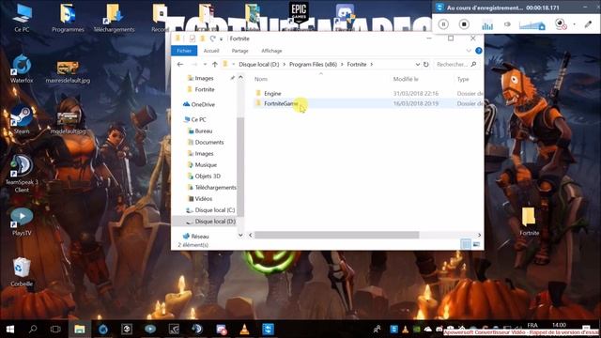The width and height of the screenshot is (601, 338).
Task: Switch to the Affichage ribbon tab
Action: [x=271, y=51]
